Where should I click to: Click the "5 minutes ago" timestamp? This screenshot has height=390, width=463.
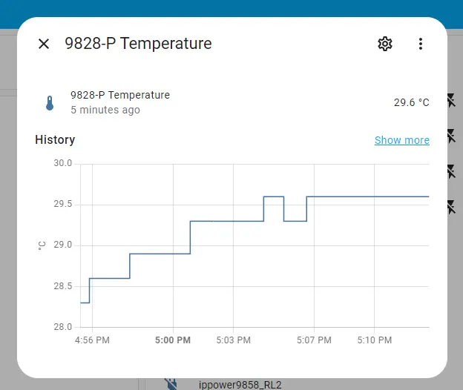pos(105,110)
